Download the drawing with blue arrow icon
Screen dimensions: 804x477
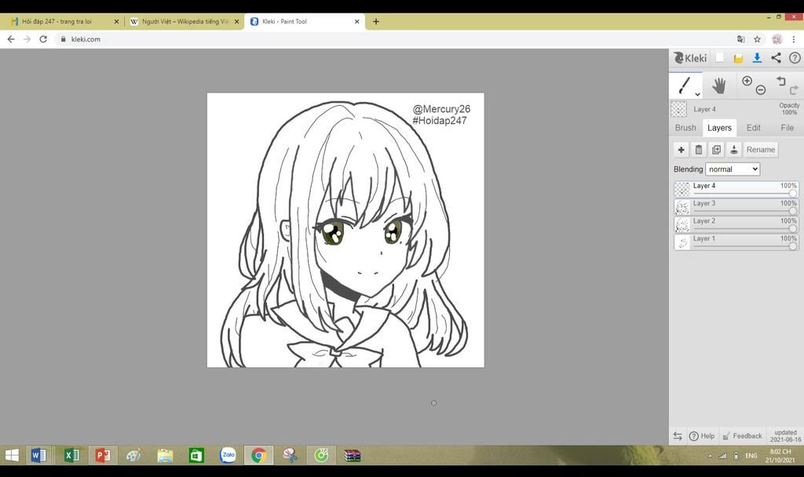coord(757,58)
